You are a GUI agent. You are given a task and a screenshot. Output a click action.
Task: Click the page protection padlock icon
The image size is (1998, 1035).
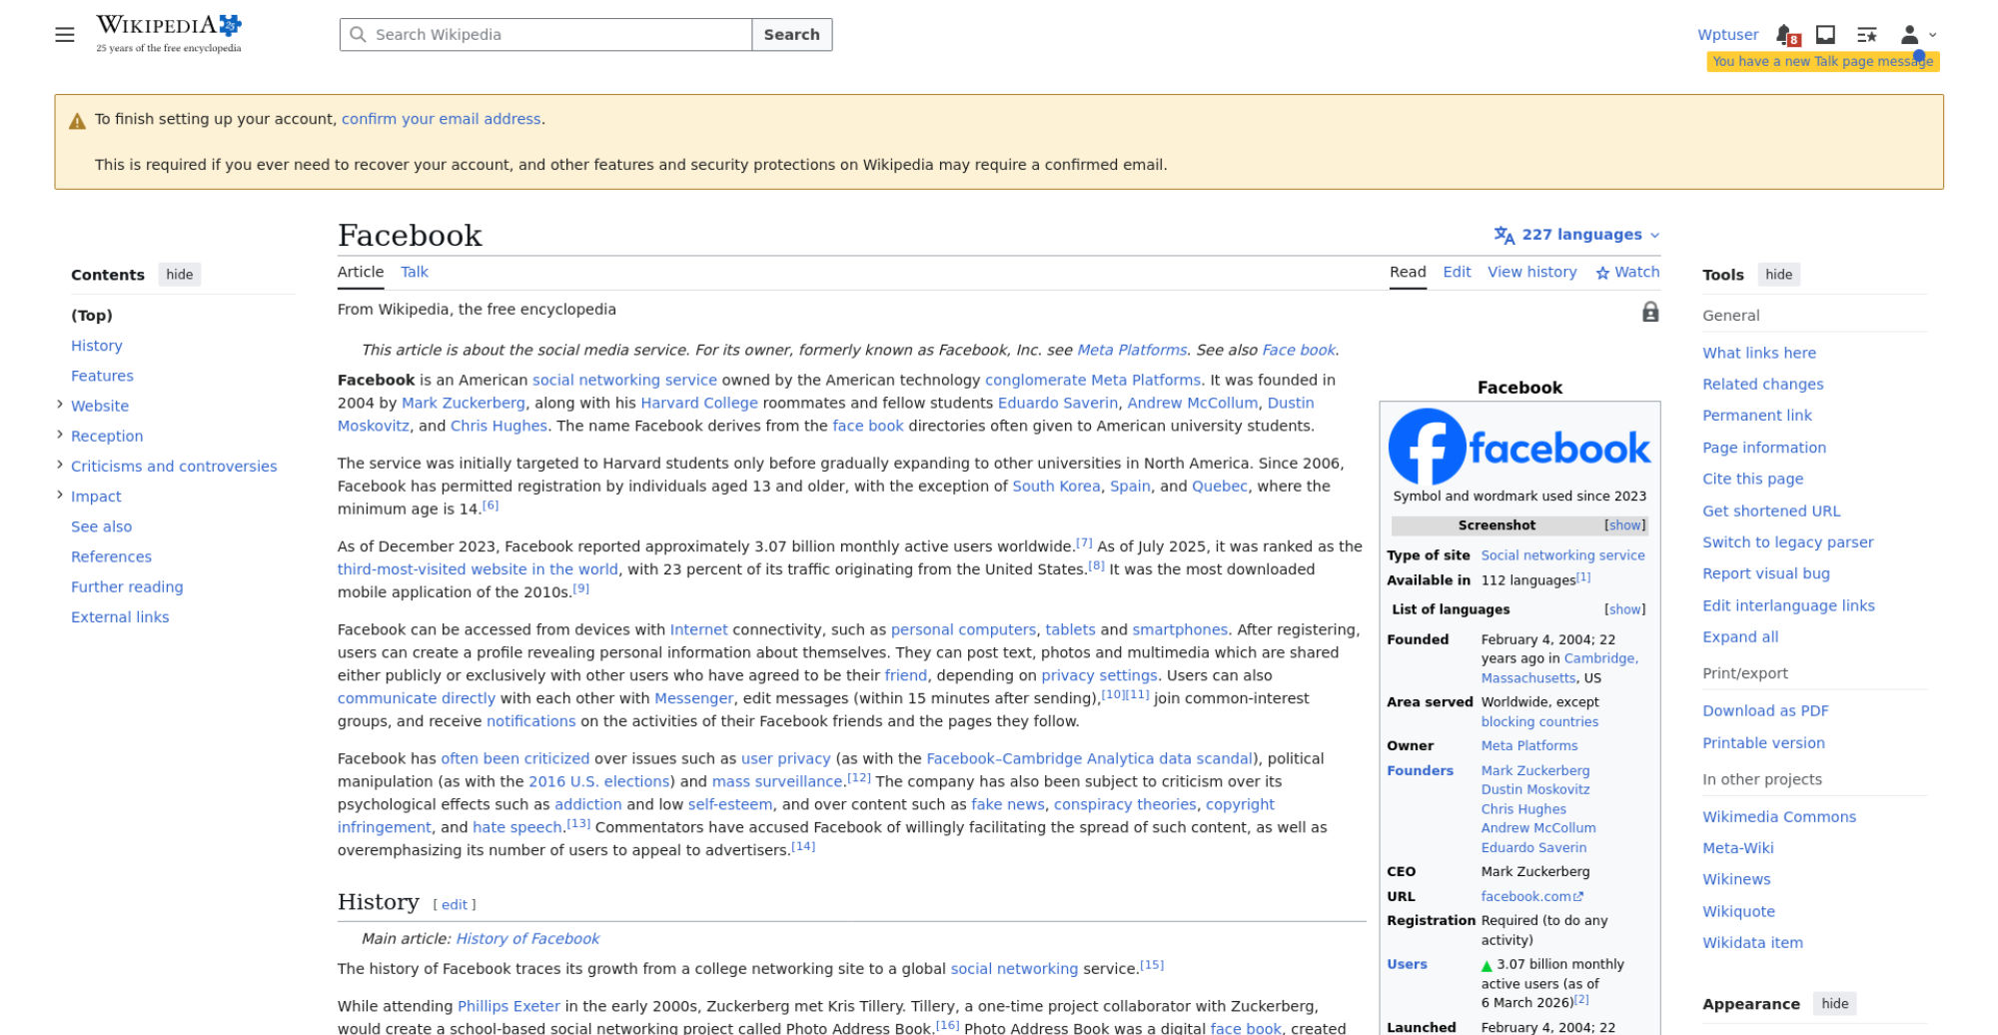point(1650,313)
